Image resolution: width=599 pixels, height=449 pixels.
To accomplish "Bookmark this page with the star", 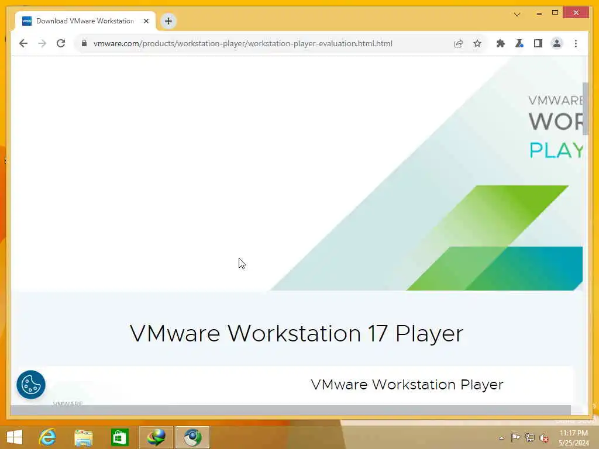I will tap(477, 43).
